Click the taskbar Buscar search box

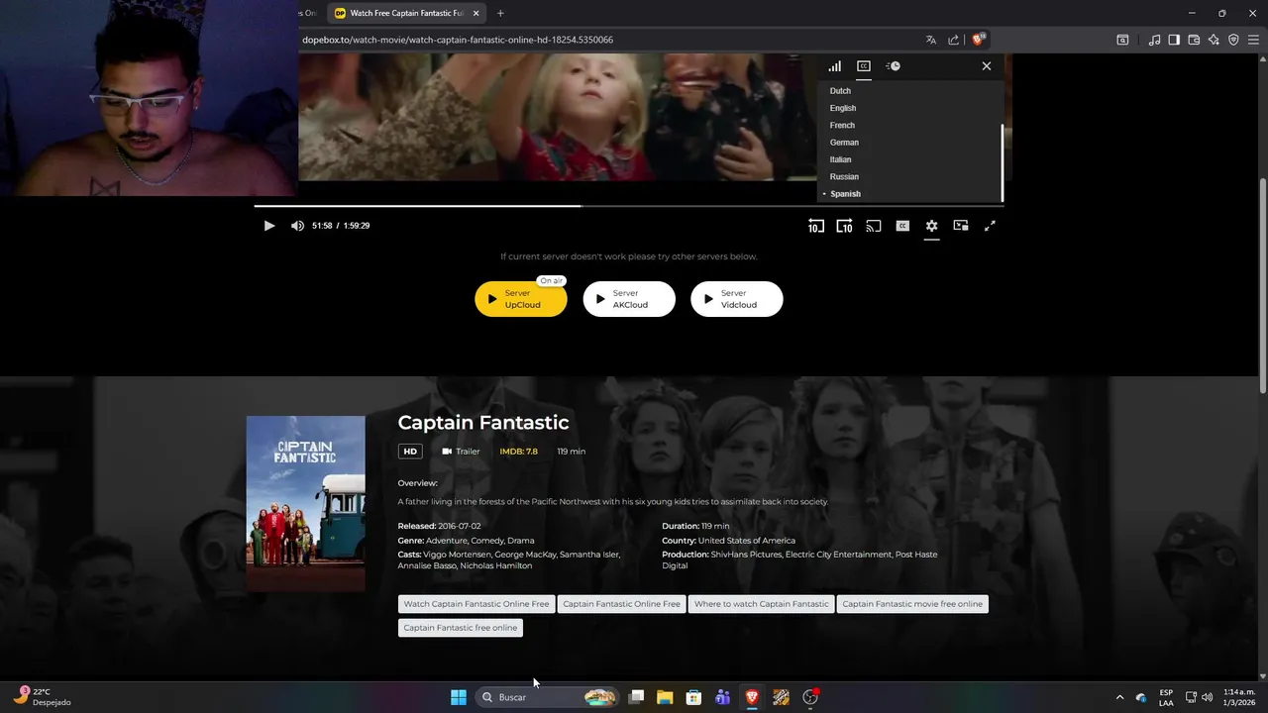[547, 697]
